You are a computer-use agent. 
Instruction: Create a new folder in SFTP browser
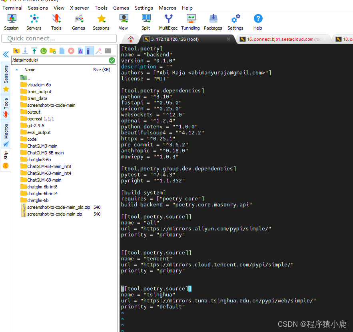click(53, 51)
